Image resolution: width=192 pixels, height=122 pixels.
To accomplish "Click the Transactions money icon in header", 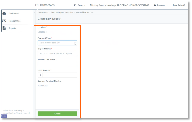I will point(37,5).
